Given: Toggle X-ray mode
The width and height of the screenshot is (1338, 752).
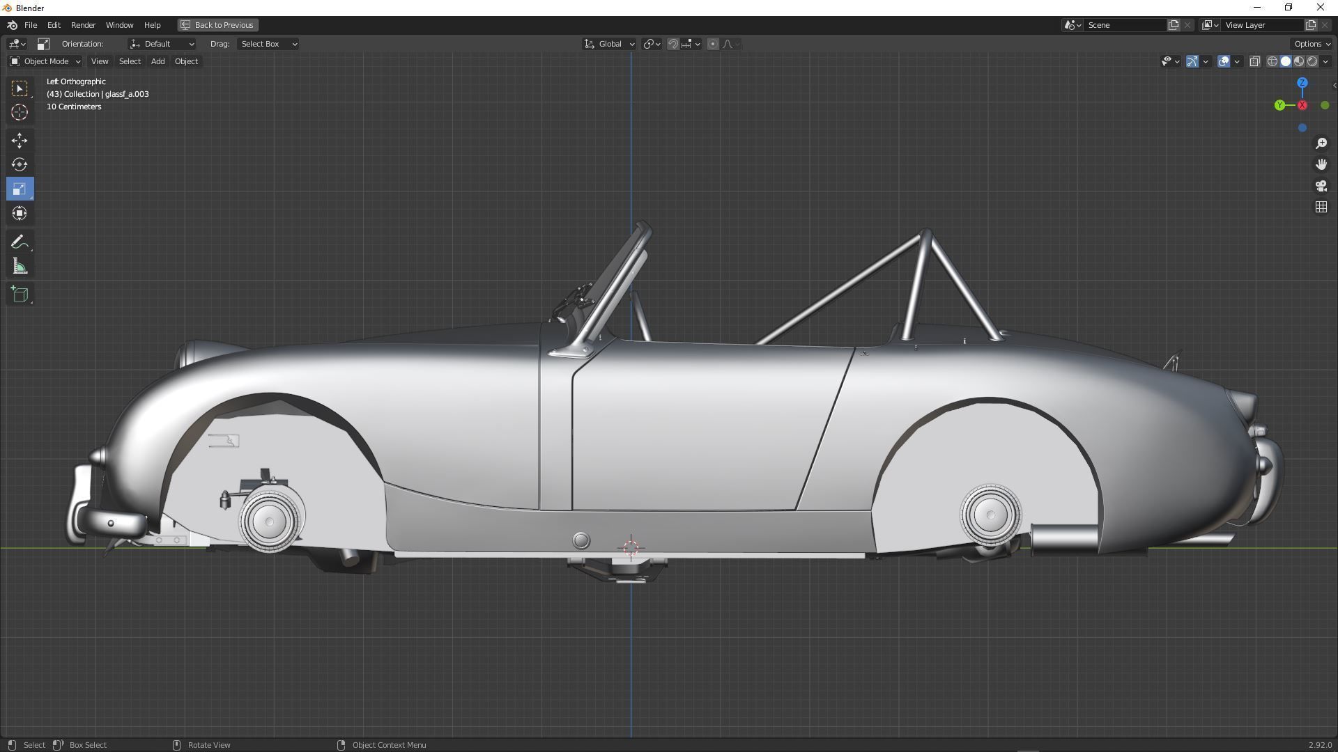Looking at the screenshot, I should [1255, 61].
